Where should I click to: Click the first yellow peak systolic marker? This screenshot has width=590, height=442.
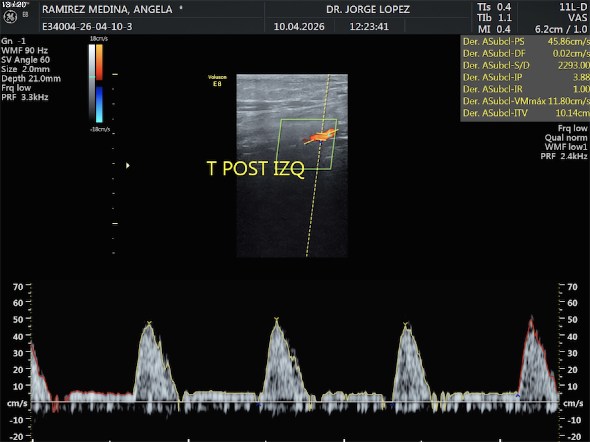[149, 323]
